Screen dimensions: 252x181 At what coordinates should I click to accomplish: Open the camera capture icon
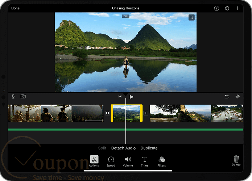23,96
